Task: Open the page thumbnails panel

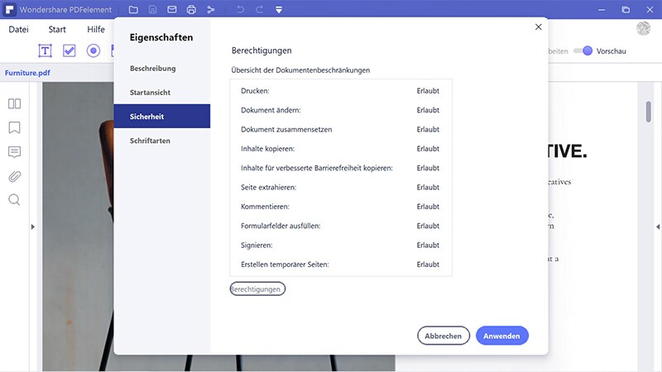Action: click(x=14, y=103)
